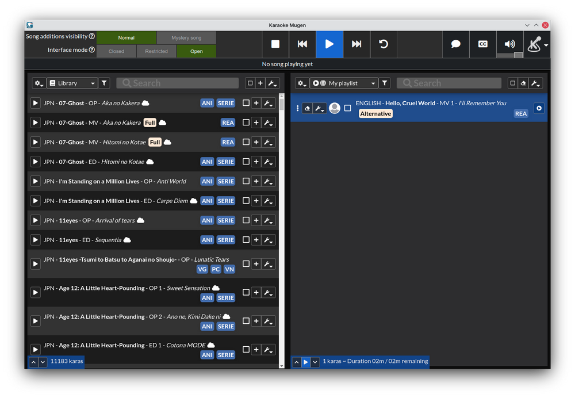The height and width of the screenshot is (398, 575).
Task: Toggle subtitles with the CC icon
Action: coord(483,44)
